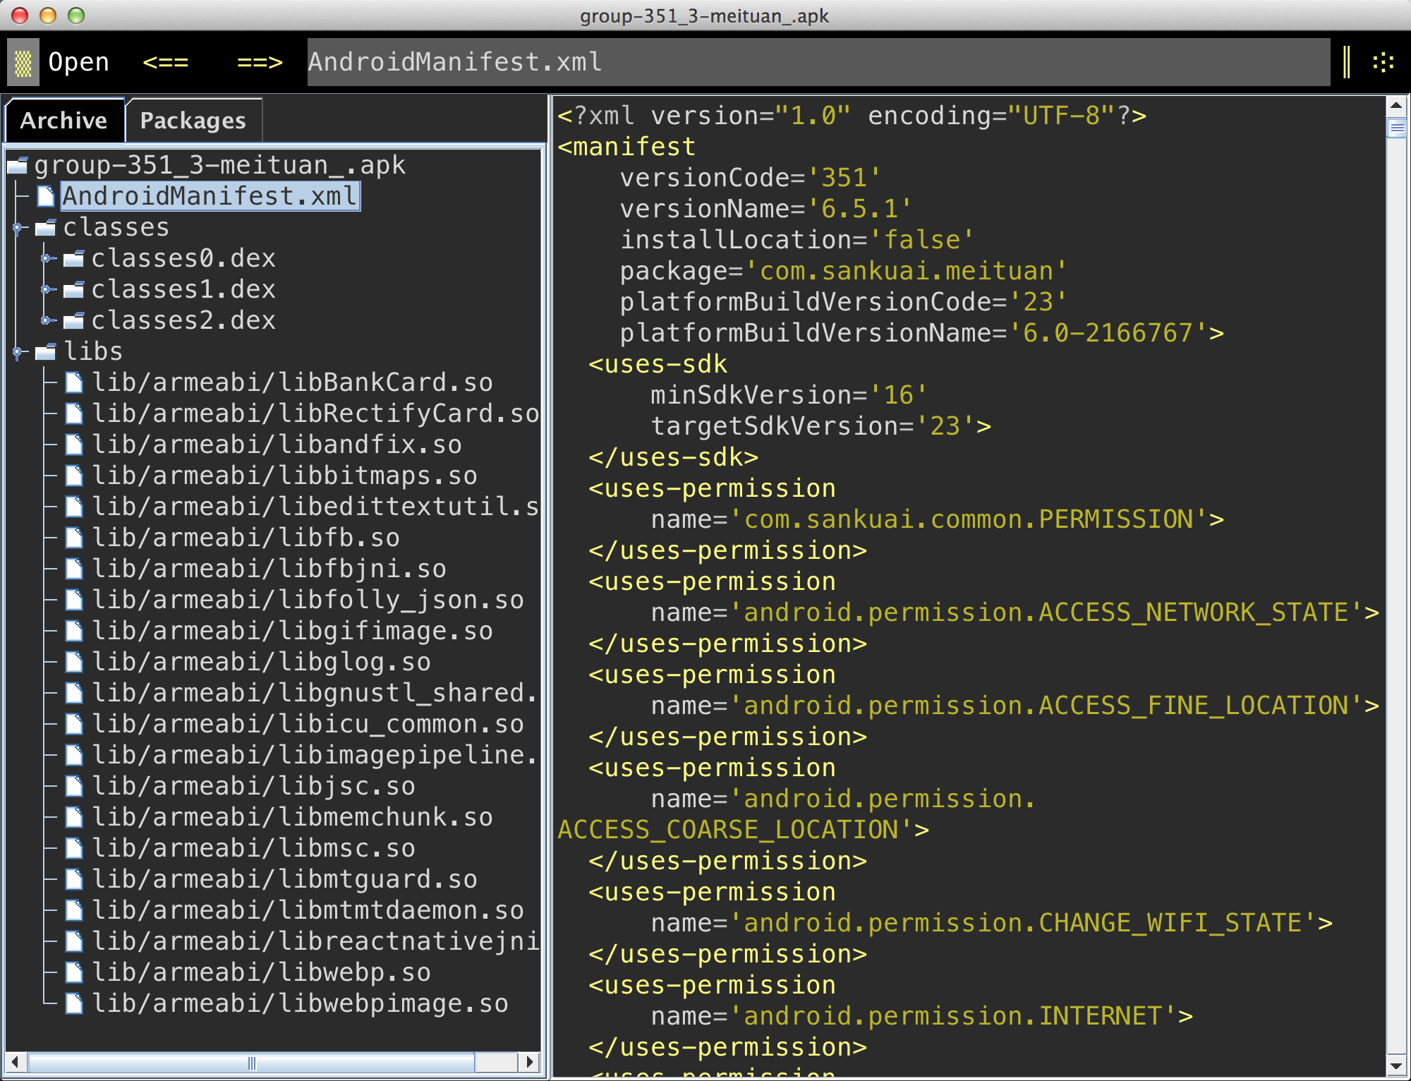Click the root apk folder icon
Screen dimensions: 1411x1081
coord(18,166)
